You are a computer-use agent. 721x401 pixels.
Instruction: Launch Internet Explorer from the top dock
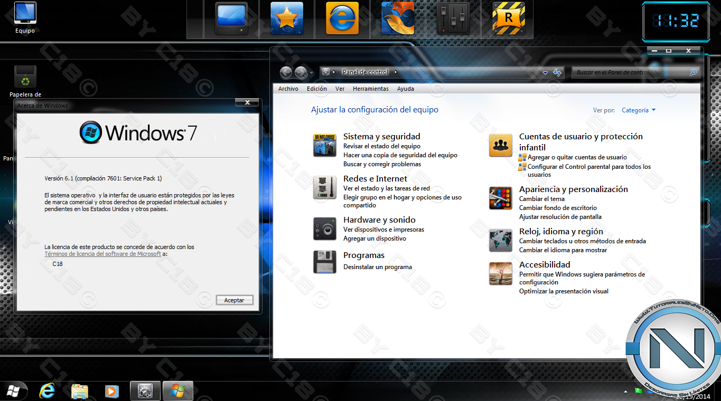coord(342,19)
